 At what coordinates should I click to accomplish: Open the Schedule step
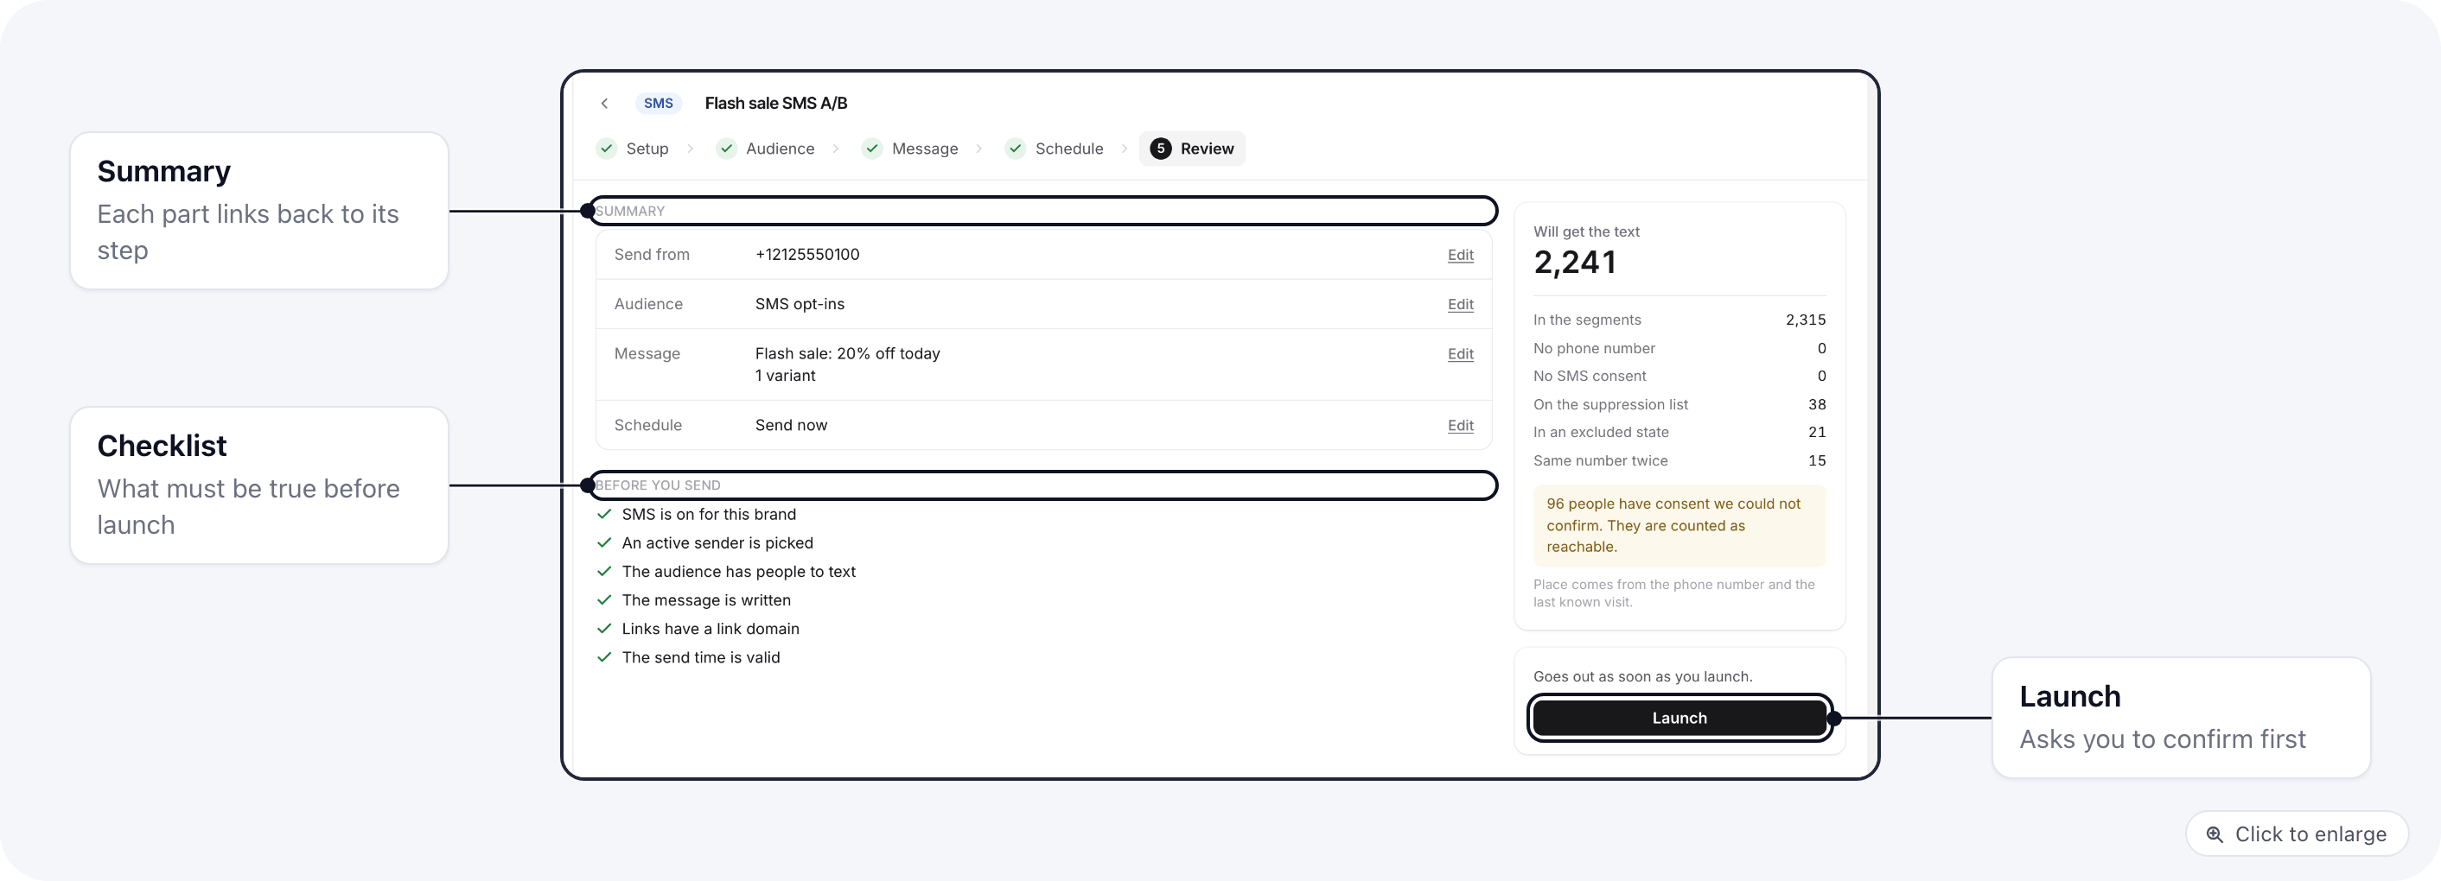tap(1055, 149)
